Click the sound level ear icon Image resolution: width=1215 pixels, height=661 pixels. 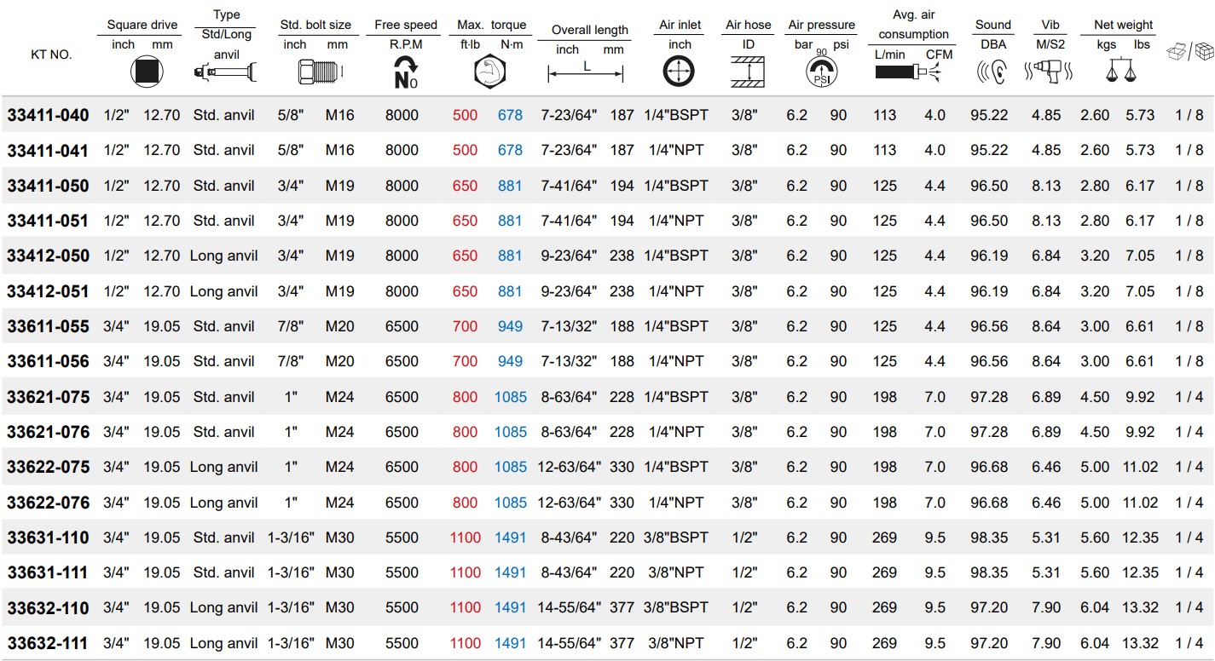coord(992,72)
